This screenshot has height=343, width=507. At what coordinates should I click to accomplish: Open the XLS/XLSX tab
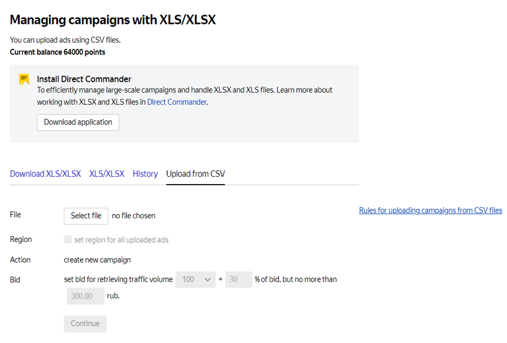pyautogui.click(x=107, y=174)
